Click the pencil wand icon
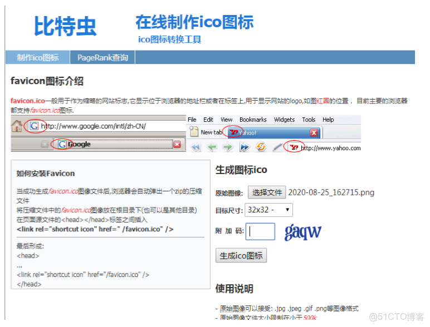The height and width of the screenshot is (327, 430). click(277, 147)
